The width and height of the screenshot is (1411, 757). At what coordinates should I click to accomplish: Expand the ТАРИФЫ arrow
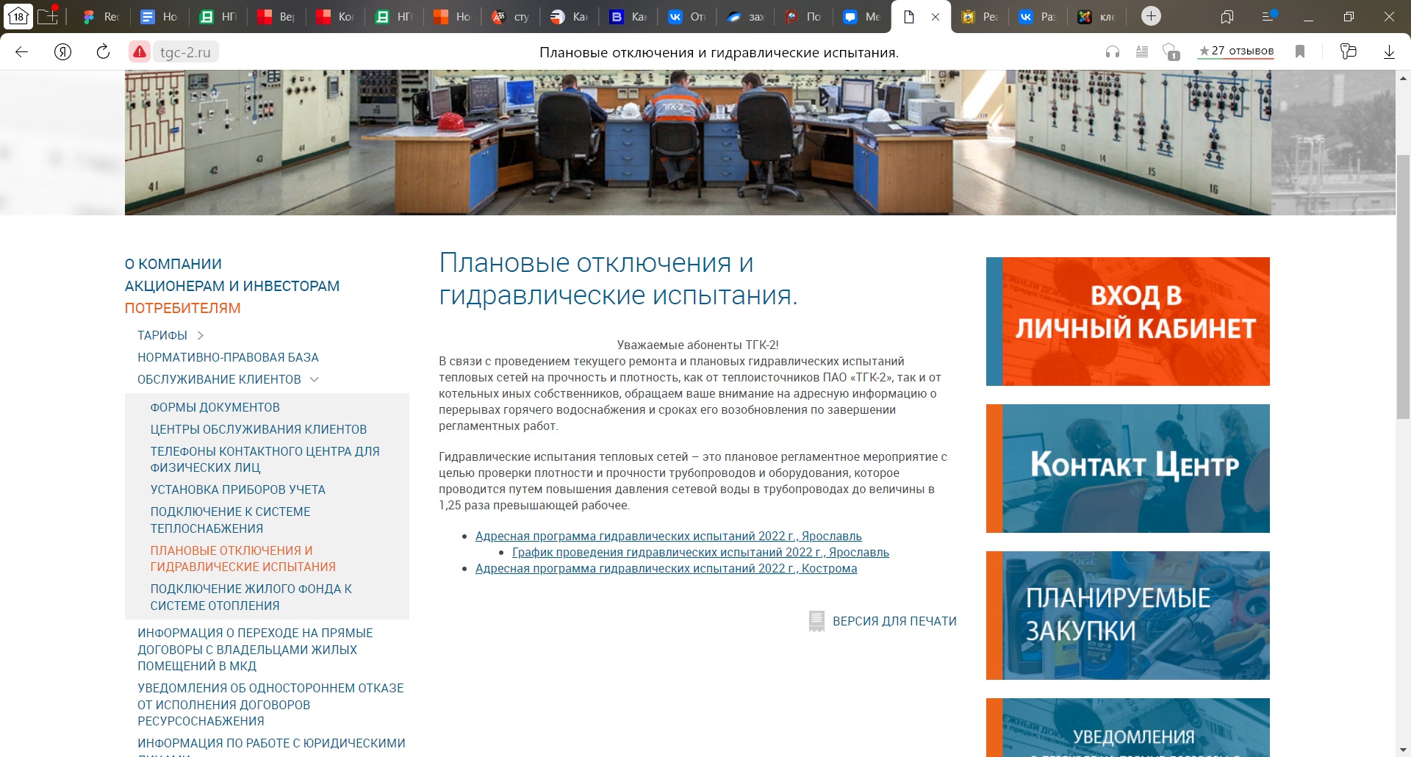[200, 335]
